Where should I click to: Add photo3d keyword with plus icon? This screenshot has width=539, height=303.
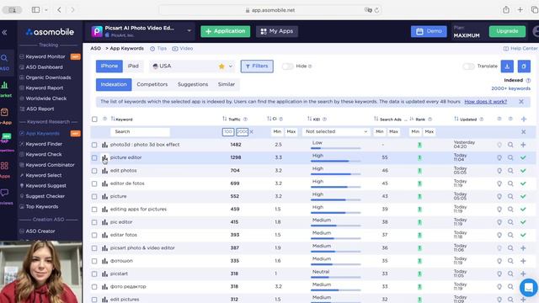[523, 145]
